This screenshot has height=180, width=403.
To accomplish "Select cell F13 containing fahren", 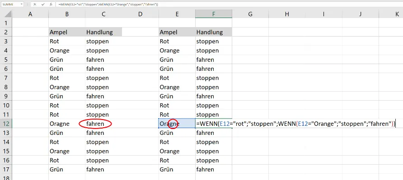I will tap(214, 133).
